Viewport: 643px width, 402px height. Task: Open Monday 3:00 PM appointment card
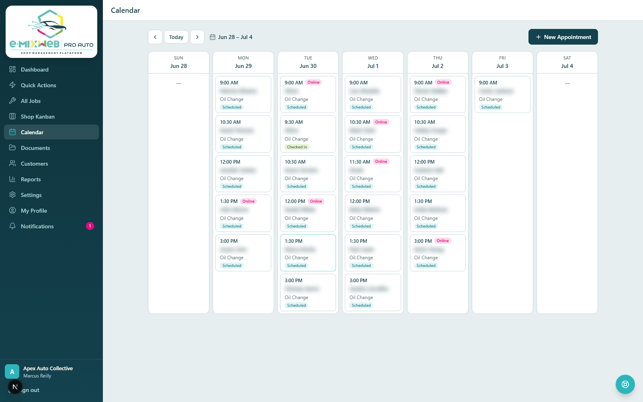pyautogui.click(x=243, y=253)
